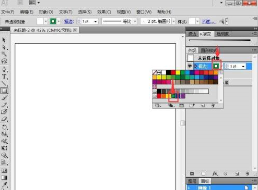The image size is (258, 190).
Task: Click the clear appearance icon
Action: pos(226,173)
